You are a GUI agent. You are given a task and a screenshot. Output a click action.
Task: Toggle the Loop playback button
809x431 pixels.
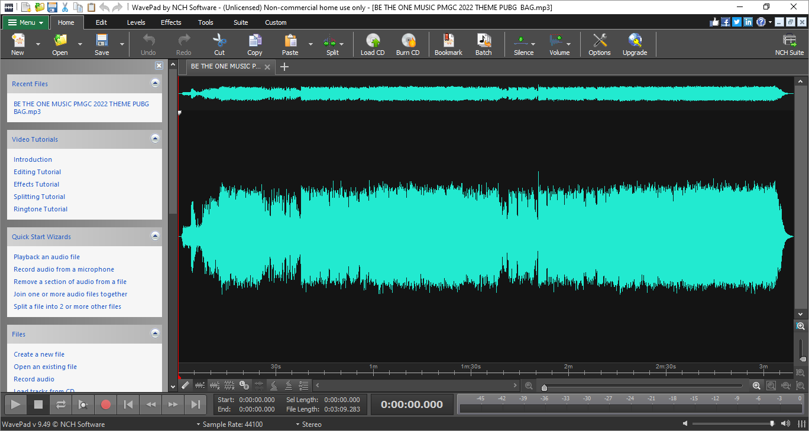[x=61, y=404]
